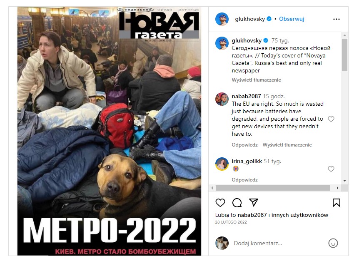
Task: Open the Novaya Gazeta cover image
Action: click(x=109, y=131)
